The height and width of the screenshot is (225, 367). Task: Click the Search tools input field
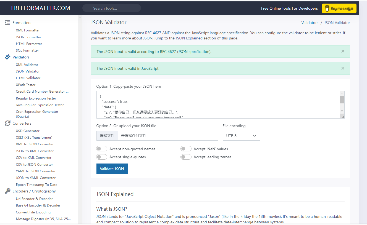pos(112,8)
